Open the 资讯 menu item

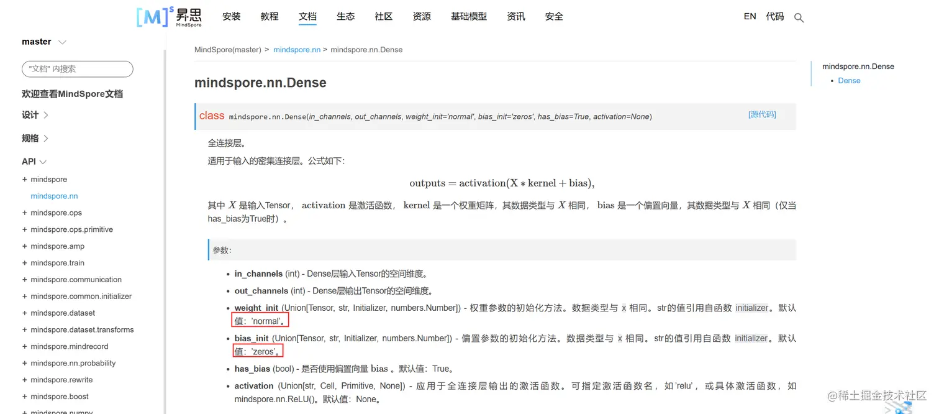(516, 17)
